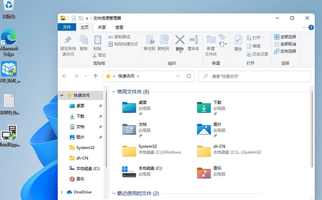Image resolution: width=322 pixels, height=200 pixels.
Task: Select zh-CN folder in main pane
Action: click(x=229, y=150)
